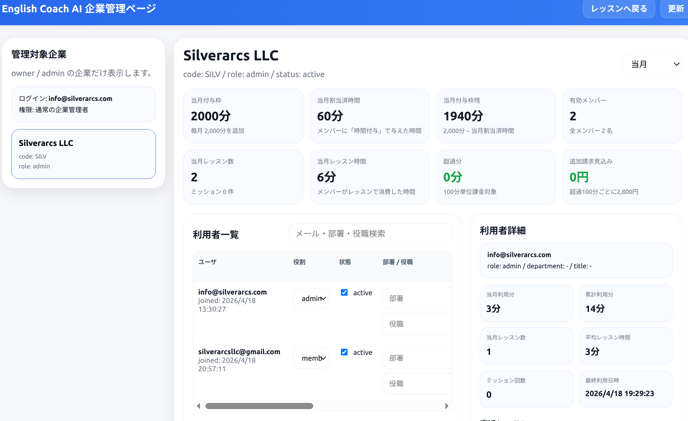Screen dimensions: 688x421
Task: Click 役職 field for silverarcsllc@gmail.com row
Action: (x=417, y=384)
